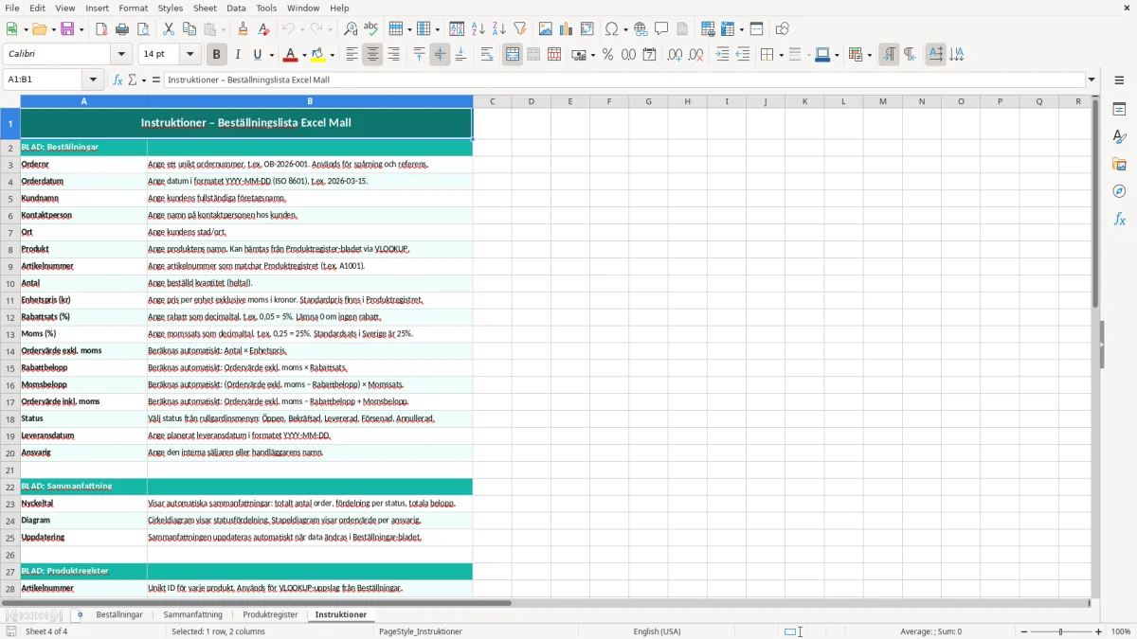This screenshot has height=639, width=1137.
Task: Add a decimal place
Action: click(675, 55)
